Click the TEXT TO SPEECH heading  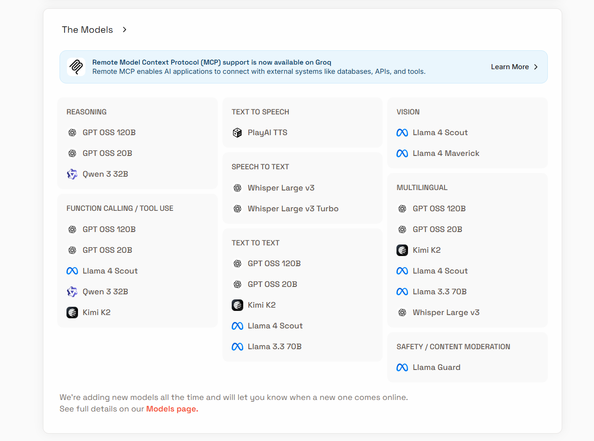point(260,112)
